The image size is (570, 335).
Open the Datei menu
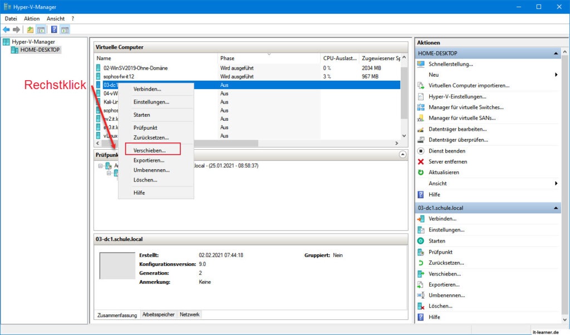[11, 18]
